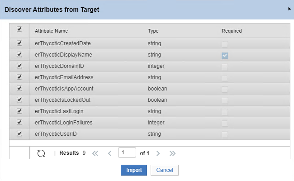Sort by Attribute Name column header
294x181 pixels.
click(x=52, y=31)
